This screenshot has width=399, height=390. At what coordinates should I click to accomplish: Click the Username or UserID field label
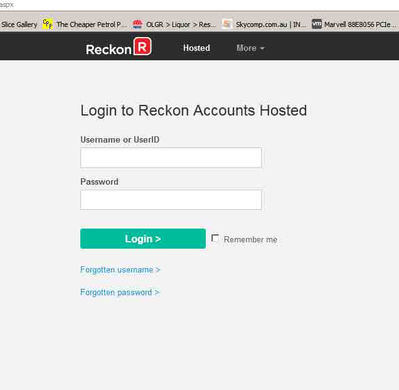tap(120, 139)
